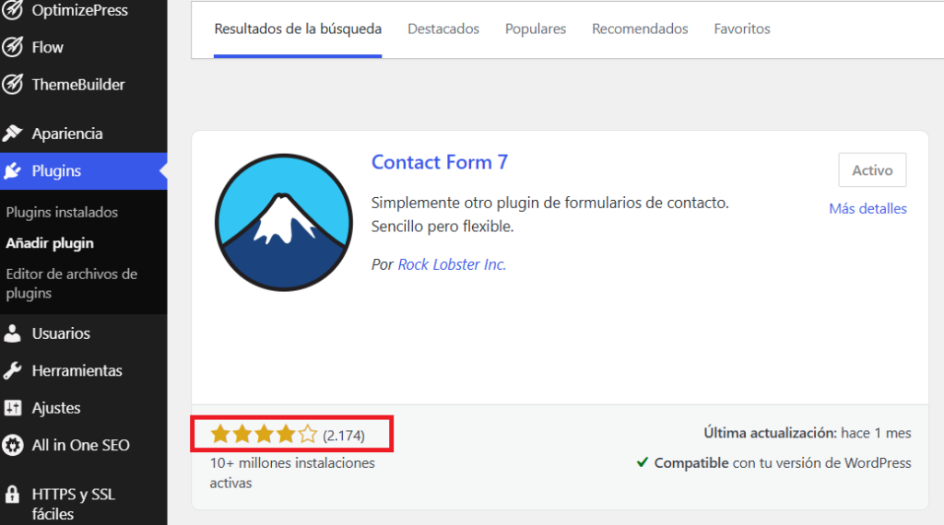
Task: Visit Rock Lobster Inc. author link
Action: tap(452, 264)
